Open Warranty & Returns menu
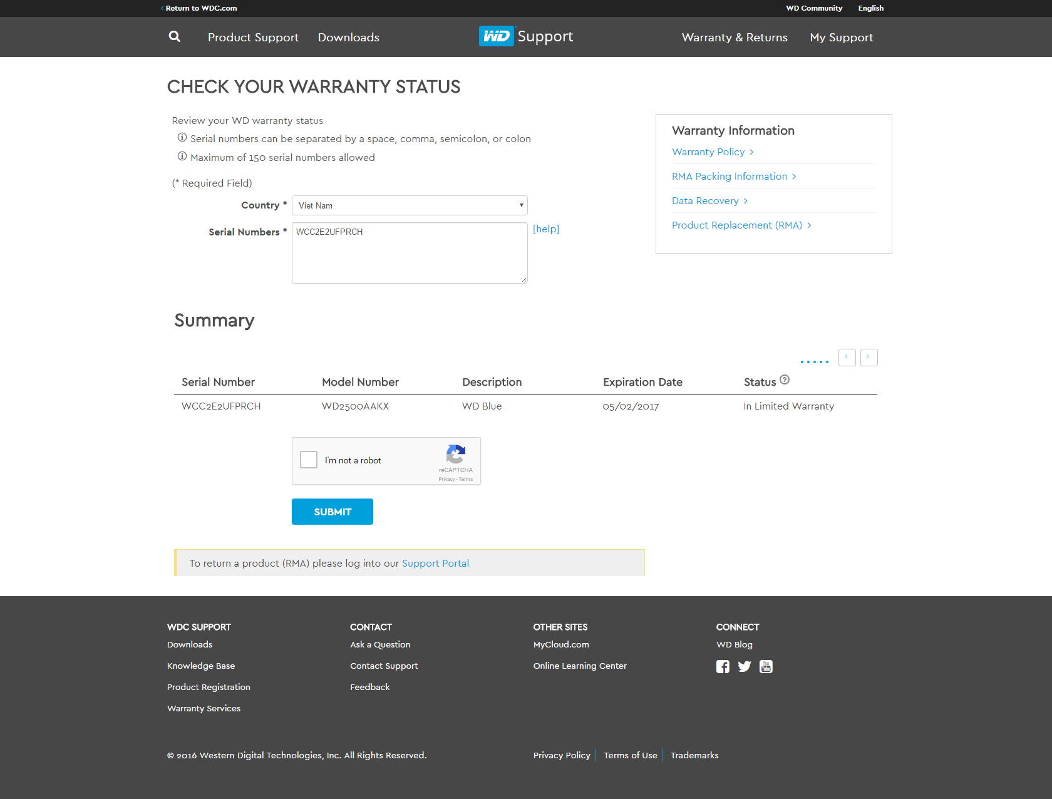This screenshot has width=1052, height=799. [735, 37]
